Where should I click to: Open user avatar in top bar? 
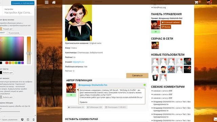(210, 2)
